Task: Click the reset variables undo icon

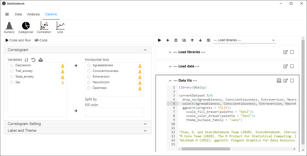Action: point(33,60)
